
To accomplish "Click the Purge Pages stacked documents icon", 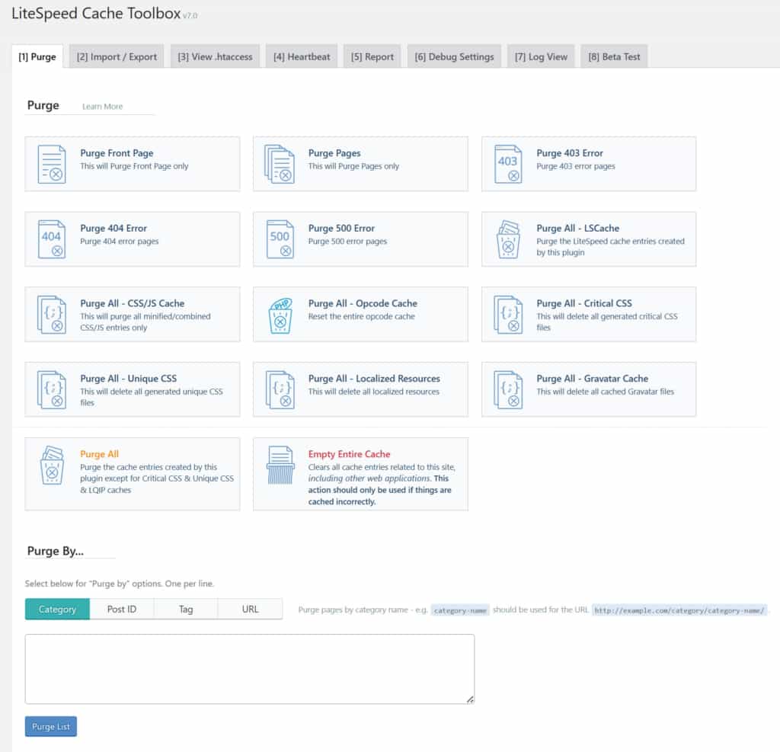I will tap(280, 164).
